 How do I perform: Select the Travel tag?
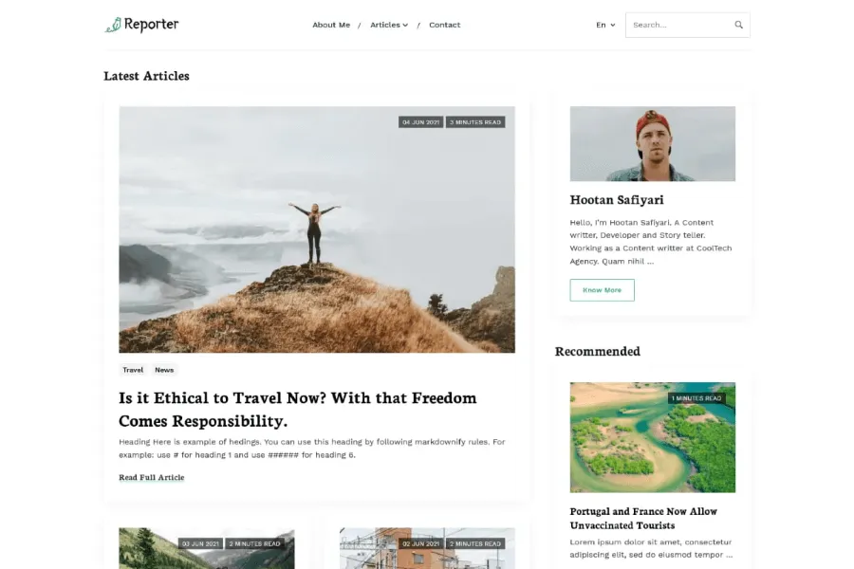(133, 370)
